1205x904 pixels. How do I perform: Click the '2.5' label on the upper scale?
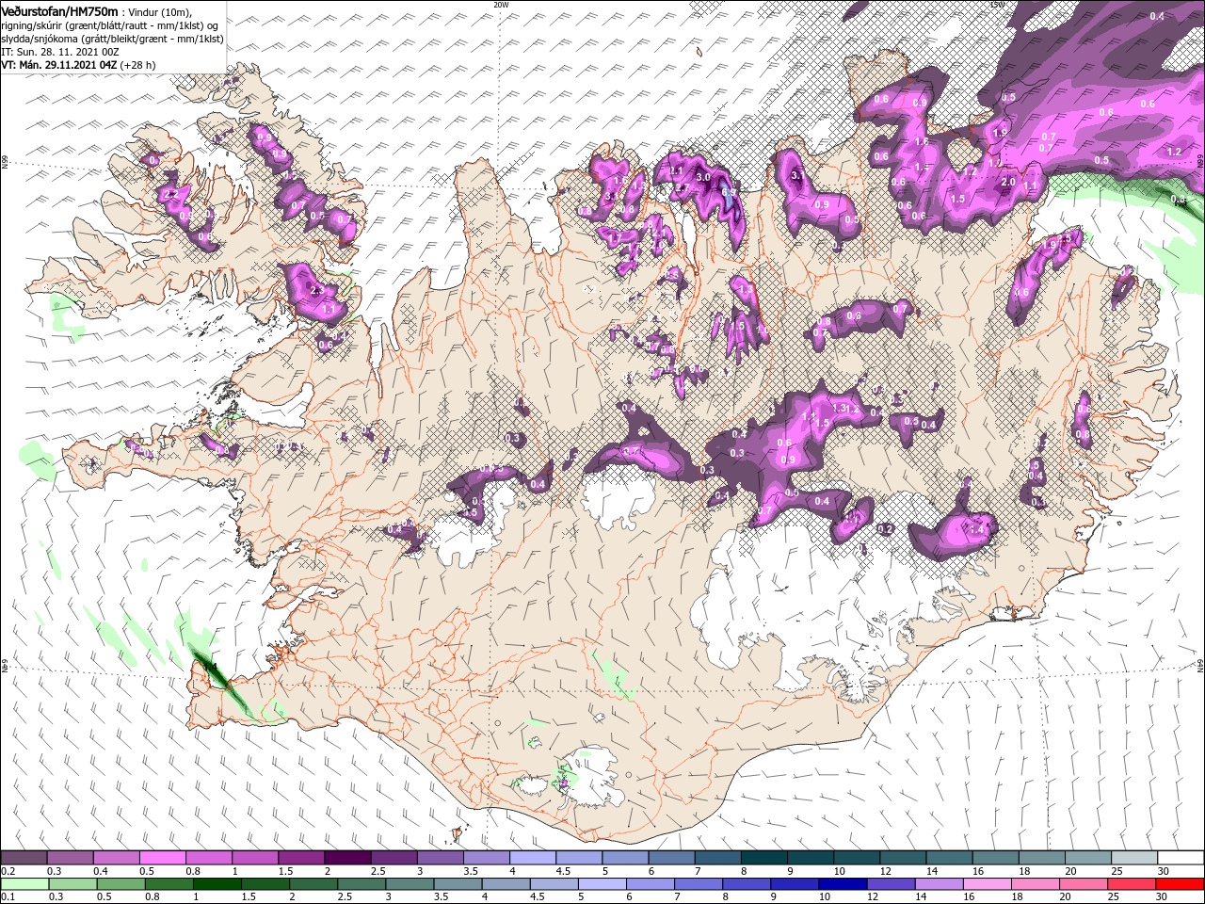378,871
